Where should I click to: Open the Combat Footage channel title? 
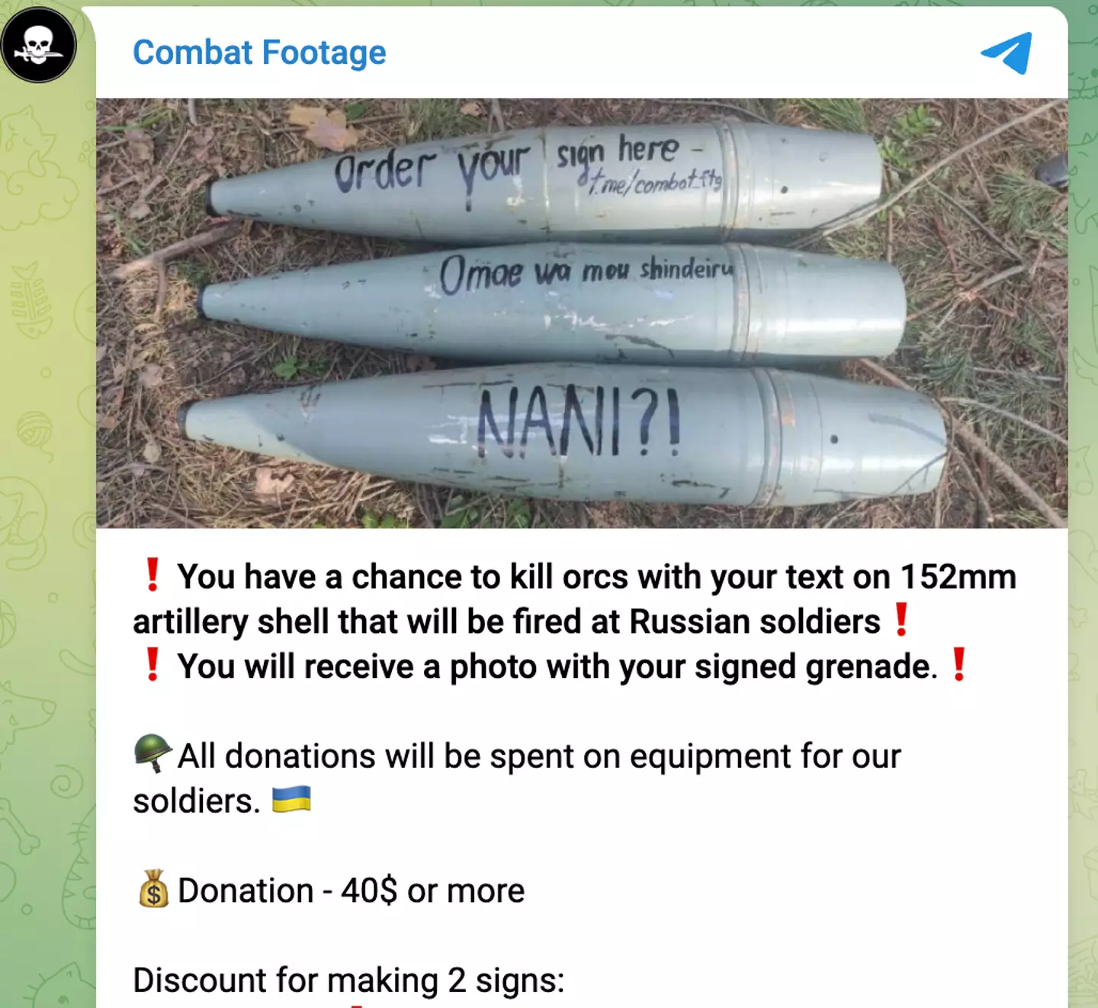(259, 53)
